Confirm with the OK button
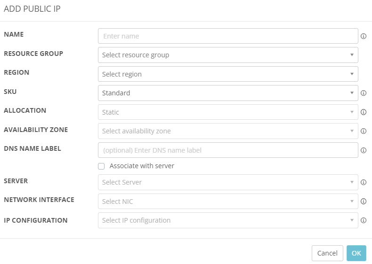The height and width of the screenshot is (264, 372). tap(356, 253)
